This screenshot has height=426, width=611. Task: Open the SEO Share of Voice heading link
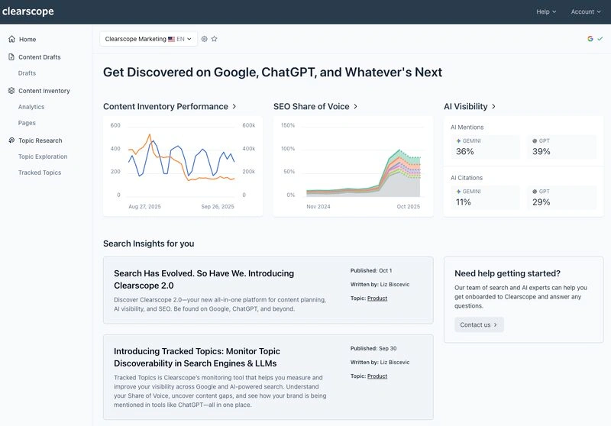pos(312,106)
